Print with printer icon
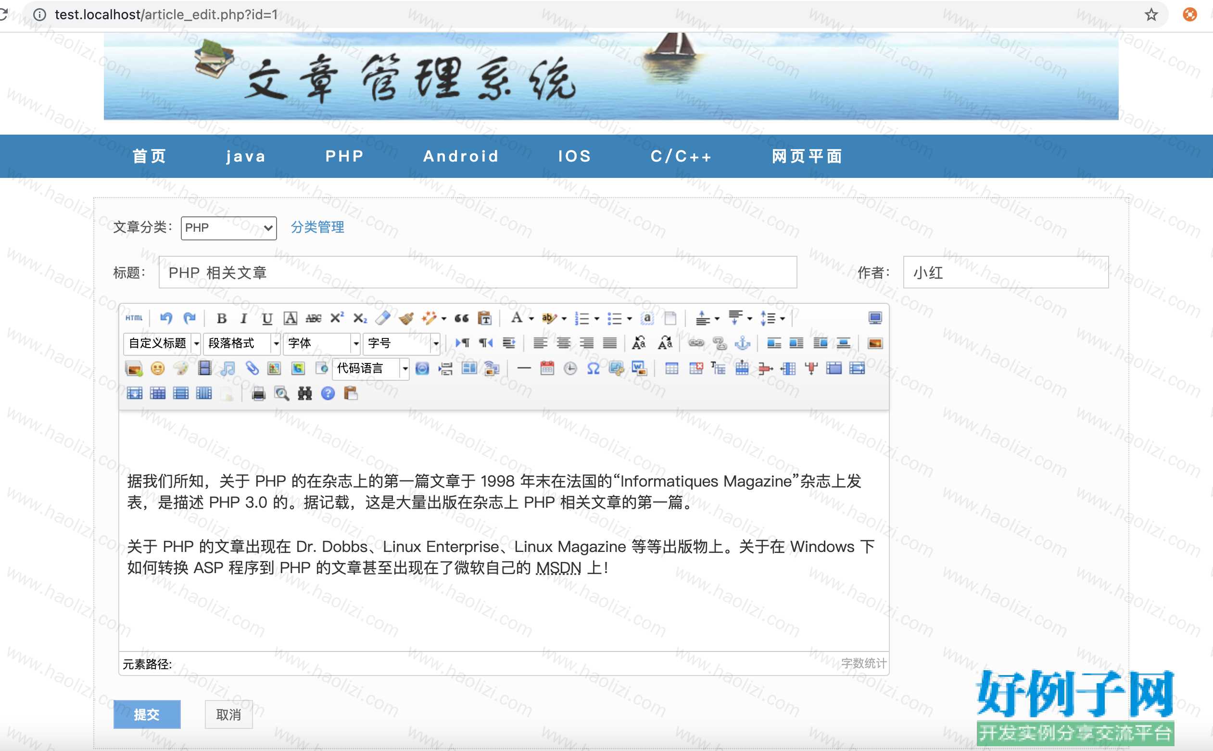This screenshot has width=1213, height=751. click(258, 394)
